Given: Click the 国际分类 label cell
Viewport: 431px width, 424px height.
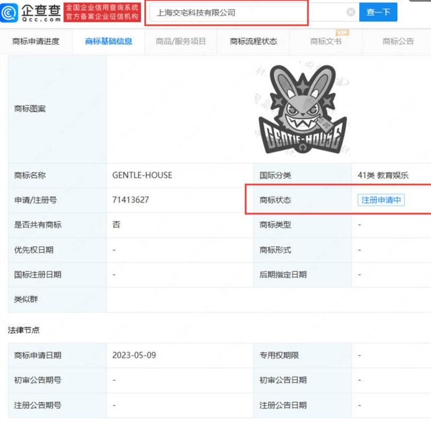Looking at the screenshot, I should (x=302, y=175).
